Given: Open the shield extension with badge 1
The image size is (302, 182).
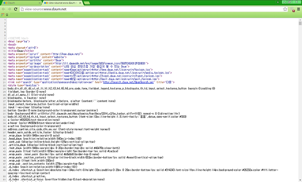Looking at the screenshot, I should 292,9.
